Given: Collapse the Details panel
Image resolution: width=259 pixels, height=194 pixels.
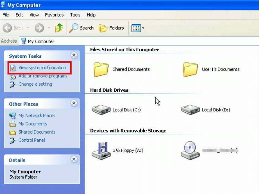Looking at the screenshot, I should tap(74, 159).
